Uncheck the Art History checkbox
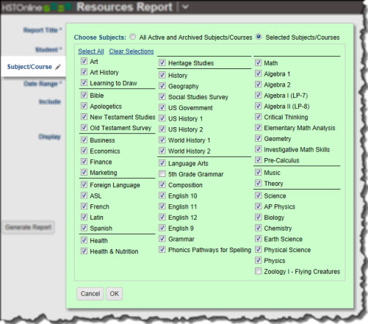The height and width of the screenshot is (324, 368). [x=84, y=72]
